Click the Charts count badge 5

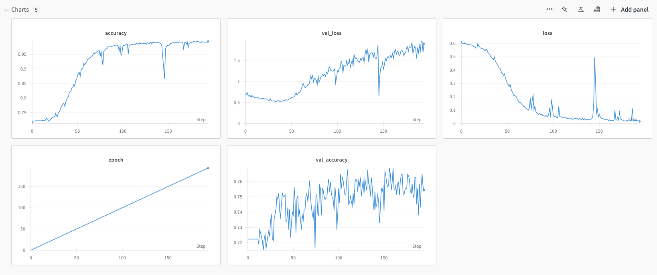36,10
